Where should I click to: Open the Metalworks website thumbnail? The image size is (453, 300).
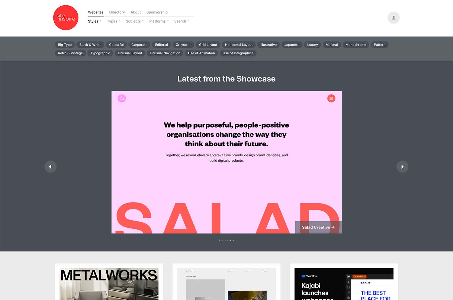click(x=109, y=284)
